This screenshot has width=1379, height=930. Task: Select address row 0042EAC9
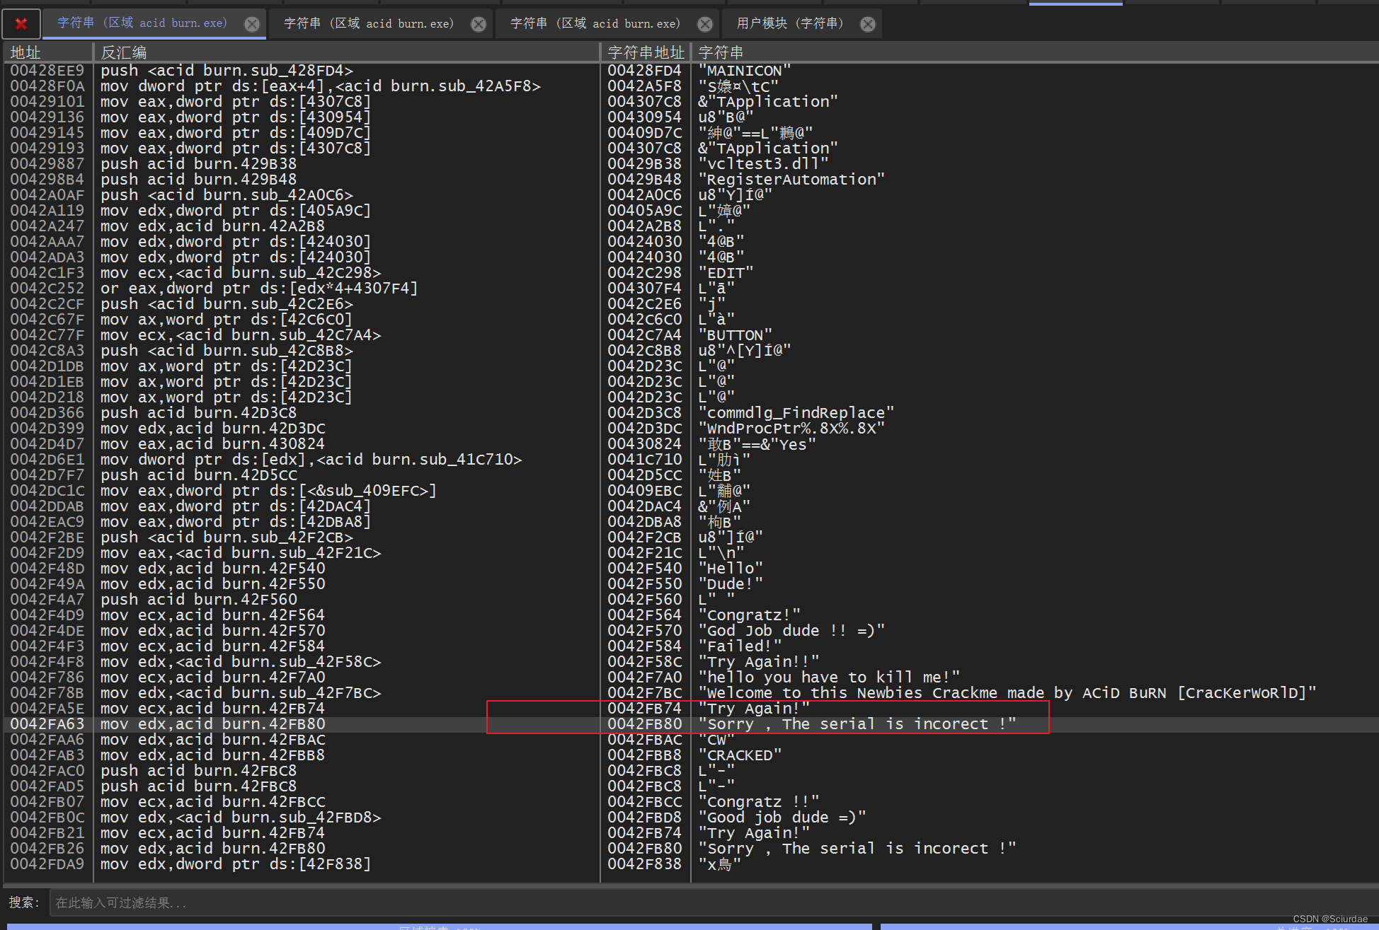pos(47,522)
